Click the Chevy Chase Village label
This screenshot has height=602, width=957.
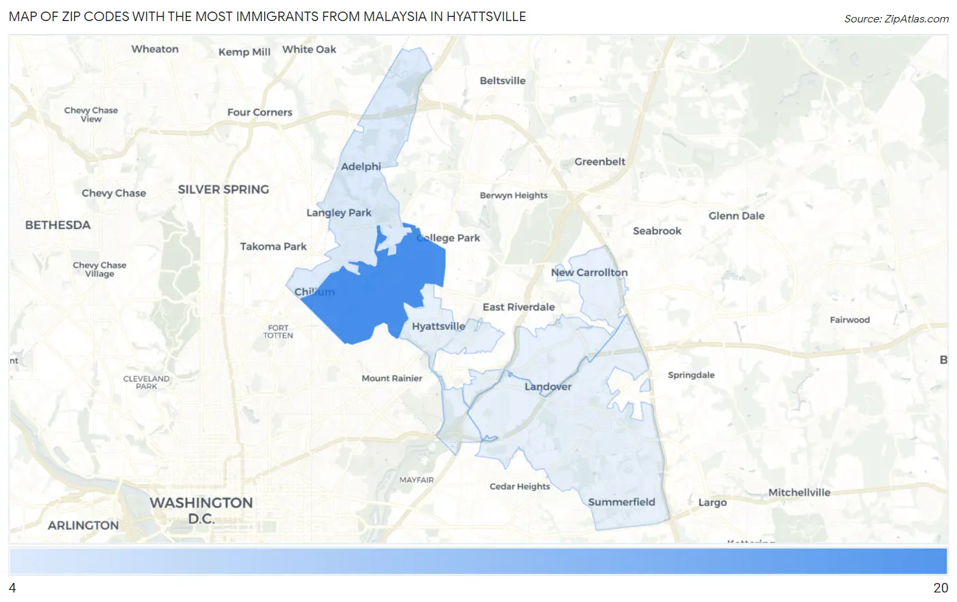coord(99,269)
